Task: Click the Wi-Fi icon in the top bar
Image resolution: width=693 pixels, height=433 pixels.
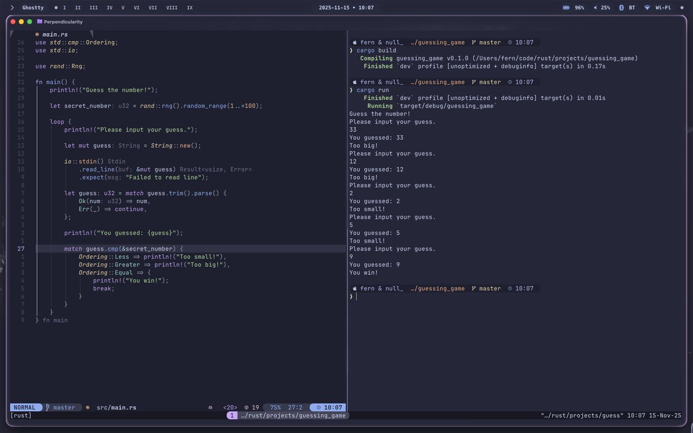Action: pyautogui.click(x=647, y=8)
